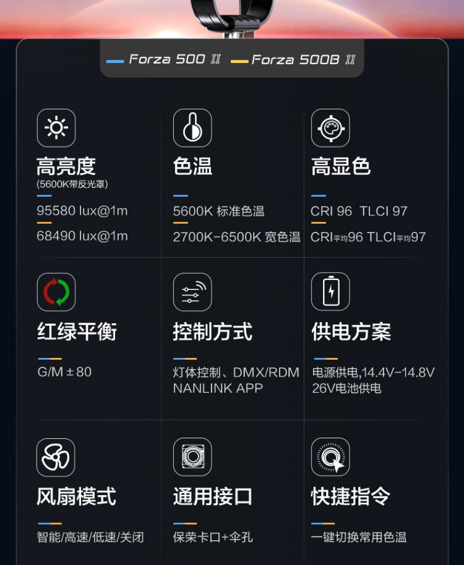Screen dimensions: 464x565
Task: Click the 快捷指令 heading
Action: 351,496
